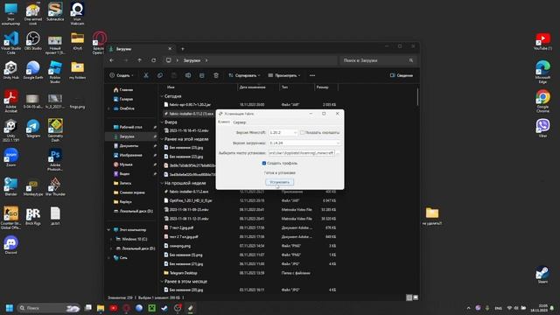
Task: Click the install location path field
Action: click(302, 153)
